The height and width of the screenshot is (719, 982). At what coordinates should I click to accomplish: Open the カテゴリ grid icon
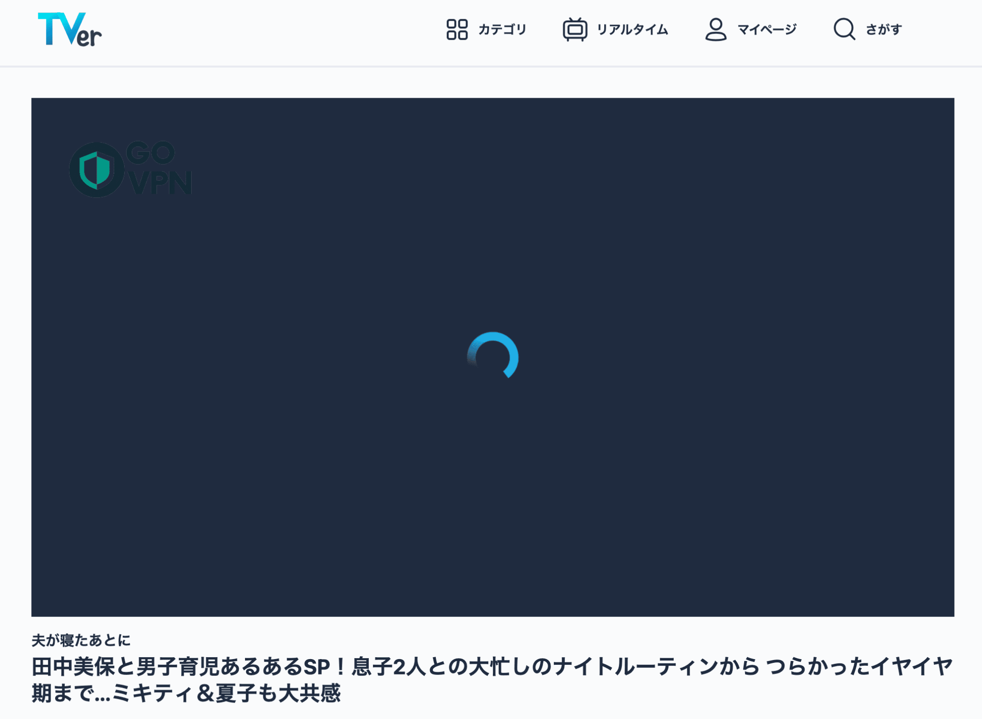pos(458,29)
